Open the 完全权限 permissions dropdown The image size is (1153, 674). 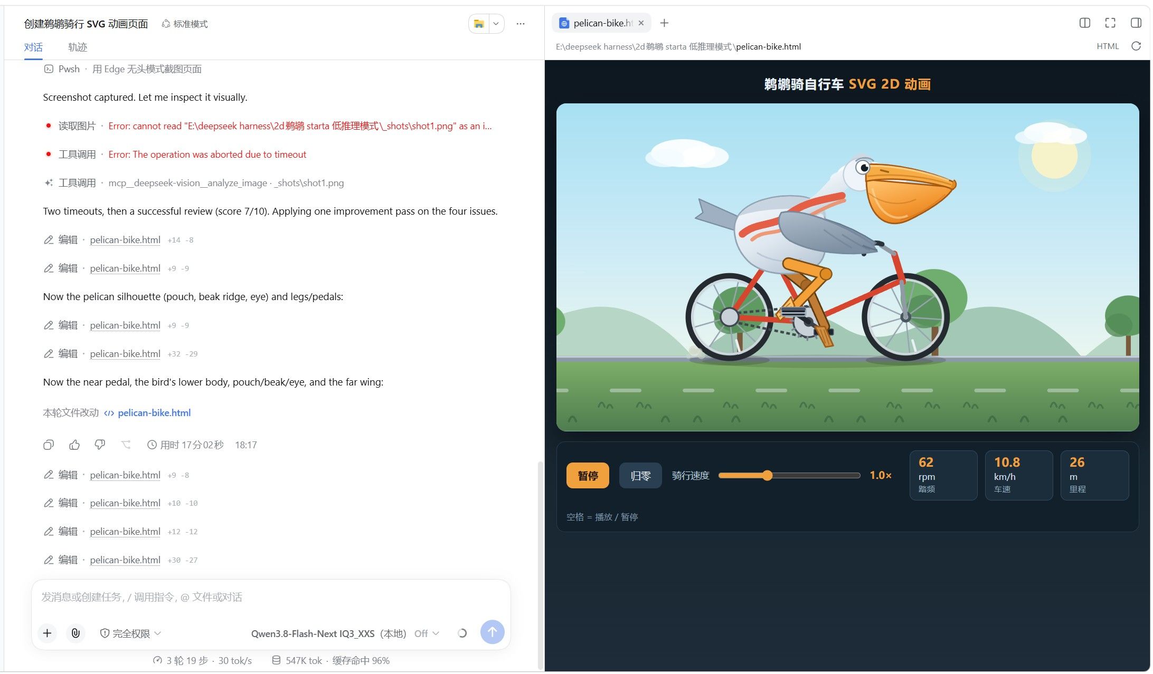[x=130, y=633]
